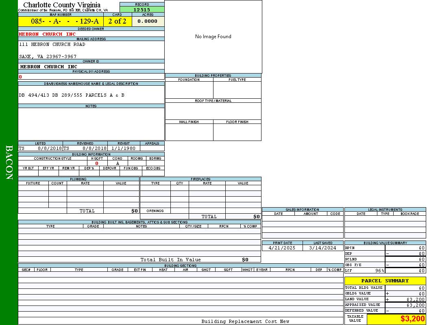Click the record number 12515 field
Screen dimensions: 427x325
coord(142,10)
